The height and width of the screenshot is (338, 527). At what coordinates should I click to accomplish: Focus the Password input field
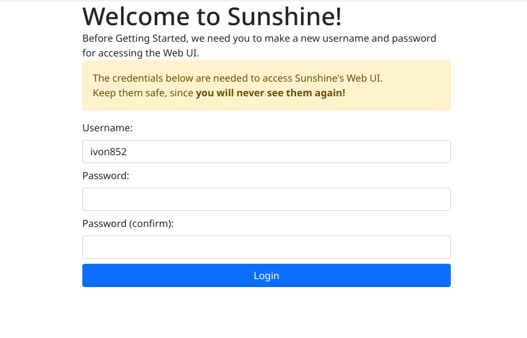pos(266,199)
